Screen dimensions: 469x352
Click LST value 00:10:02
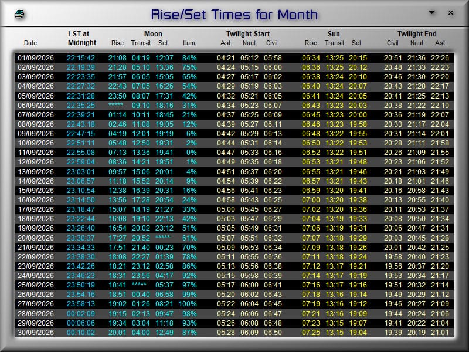pyautogui.click(x=81, y=333)
